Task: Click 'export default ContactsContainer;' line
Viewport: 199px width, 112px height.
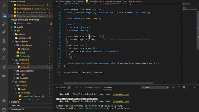Action: pyautogui.click(x=84, y=72)
